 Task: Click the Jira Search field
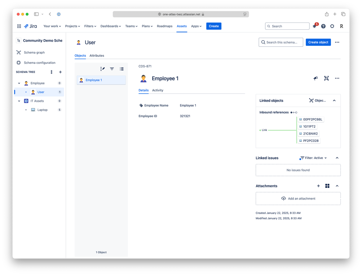pos(287,26)
